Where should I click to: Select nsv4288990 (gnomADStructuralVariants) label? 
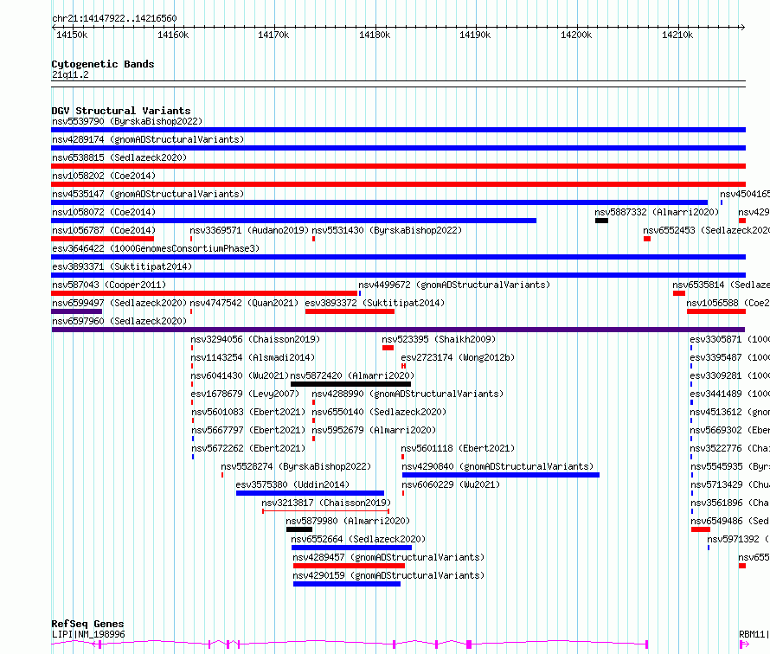click(407, 394)
